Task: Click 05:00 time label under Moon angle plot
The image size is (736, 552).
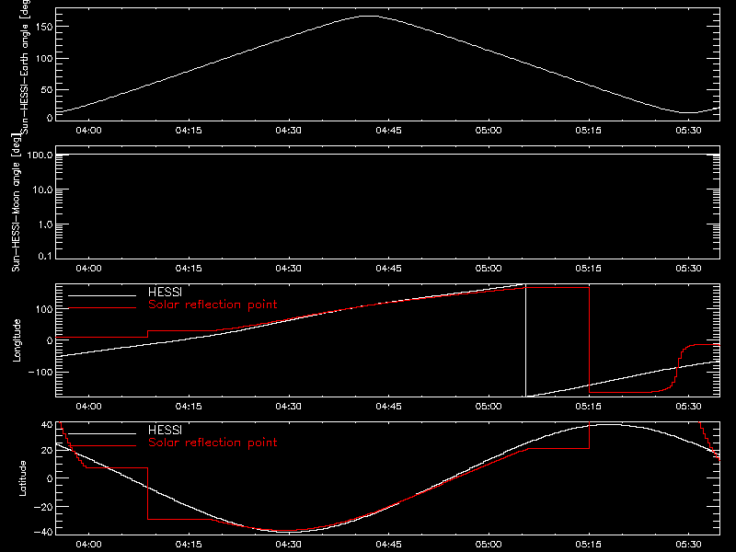Action: coord(489,268)
